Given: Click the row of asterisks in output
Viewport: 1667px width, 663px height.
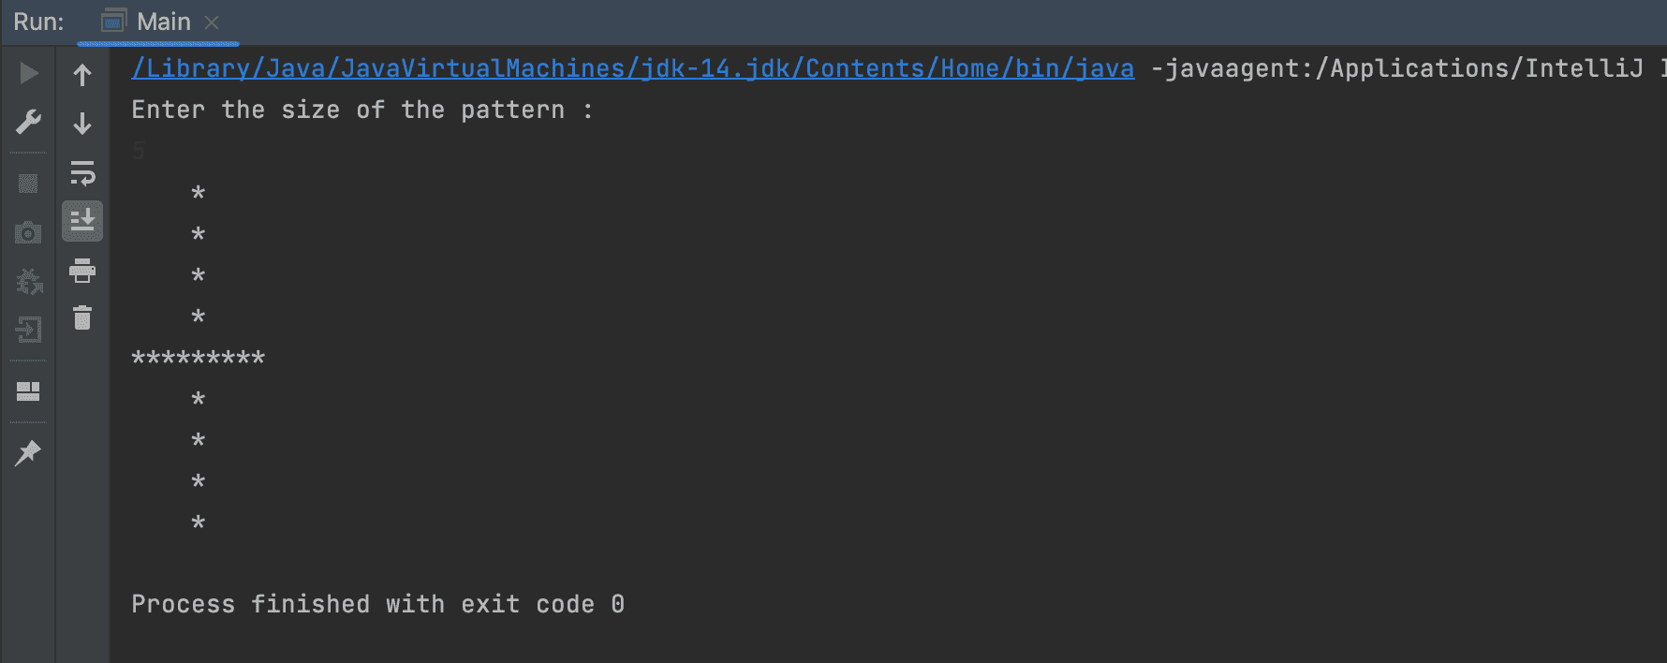Looking at the screenshot, I should point(199,358).
